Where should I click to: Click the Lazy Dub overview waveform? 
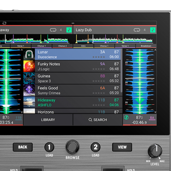(x=115, y=39)
